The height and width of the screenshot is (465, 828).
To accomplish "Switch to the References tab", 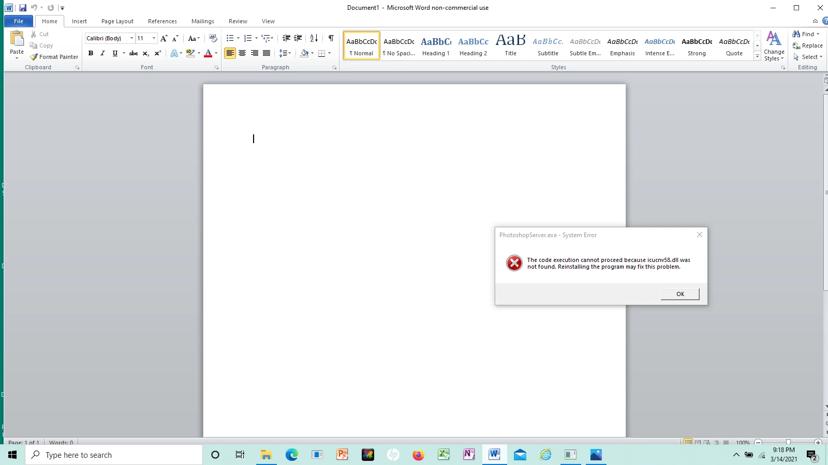I will [162, 21].
